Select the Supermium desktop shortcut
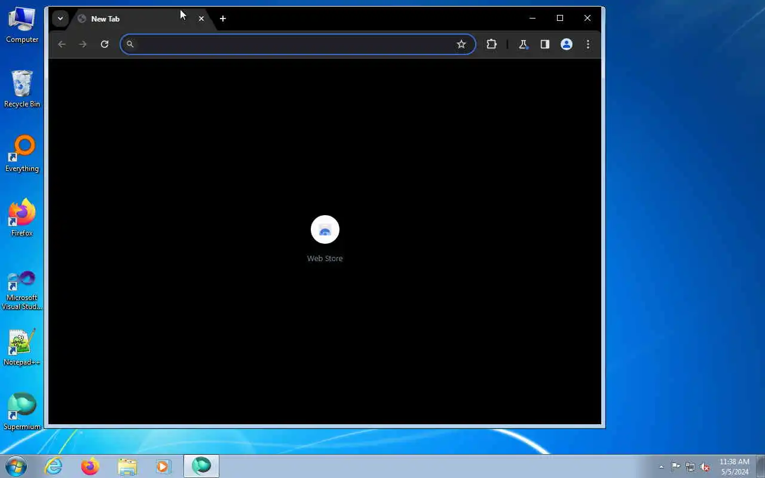The image size is (765, 478). [x=22, y=412]
